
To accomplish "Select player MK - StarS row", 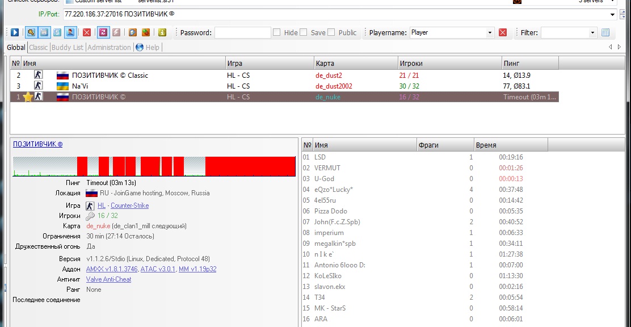I will [x=424, y=308].
